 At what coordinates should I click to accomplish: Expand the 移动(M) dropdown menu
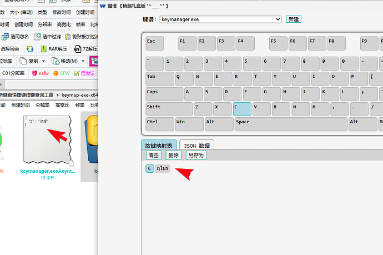pyautogui.click(x=83, y=61)
